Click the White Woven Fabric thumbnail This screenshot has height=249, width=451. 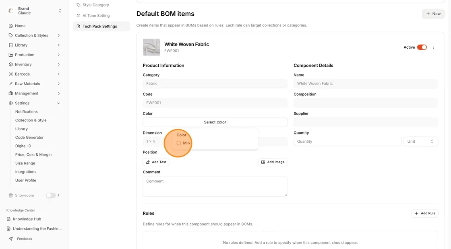tap(151, 47)
